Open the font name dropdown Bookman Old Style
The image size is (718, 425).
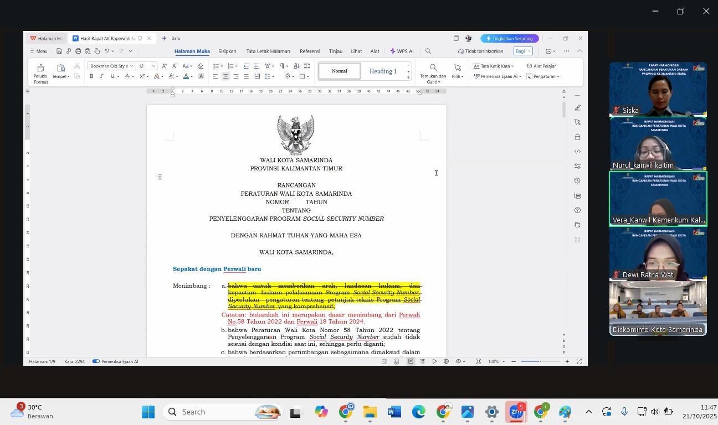coord(111,66)
